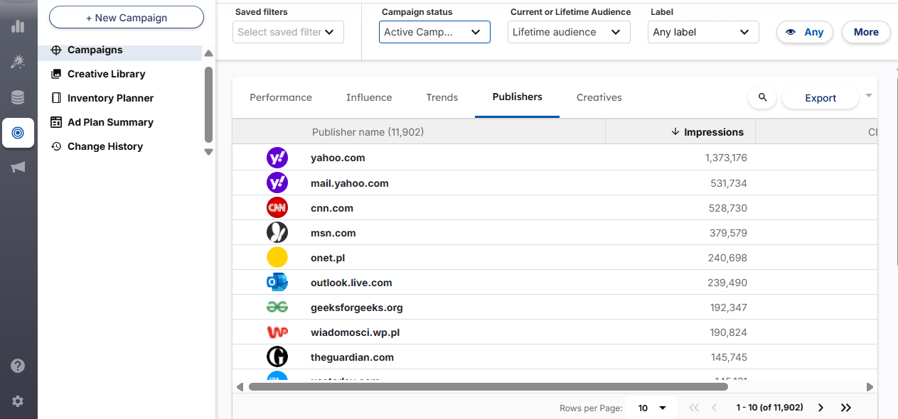This screenshot has width=898, height=419.
Task: Sort Impressions using the arrow toggle
Action: click(x=676, y=132)
